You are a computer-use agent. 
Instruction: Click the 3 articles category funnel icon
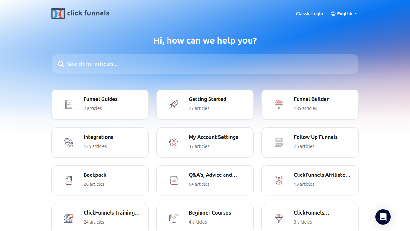tap(279, 218)
